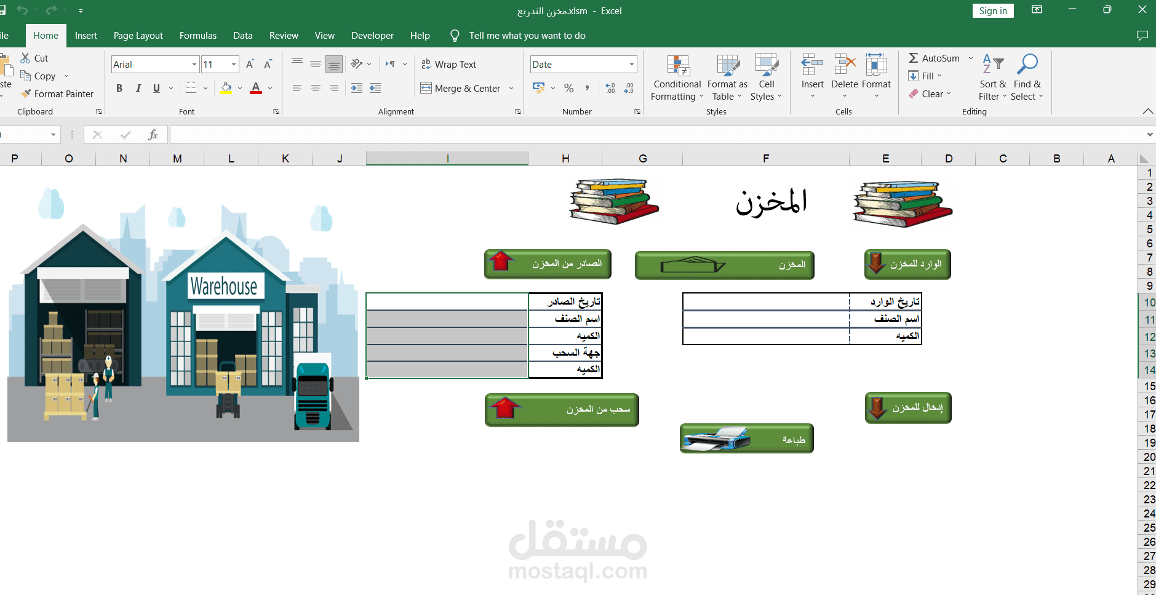The width and height of the screenshot is (1156, 595).
Task: Click the formula bar input
Action: 656,135
